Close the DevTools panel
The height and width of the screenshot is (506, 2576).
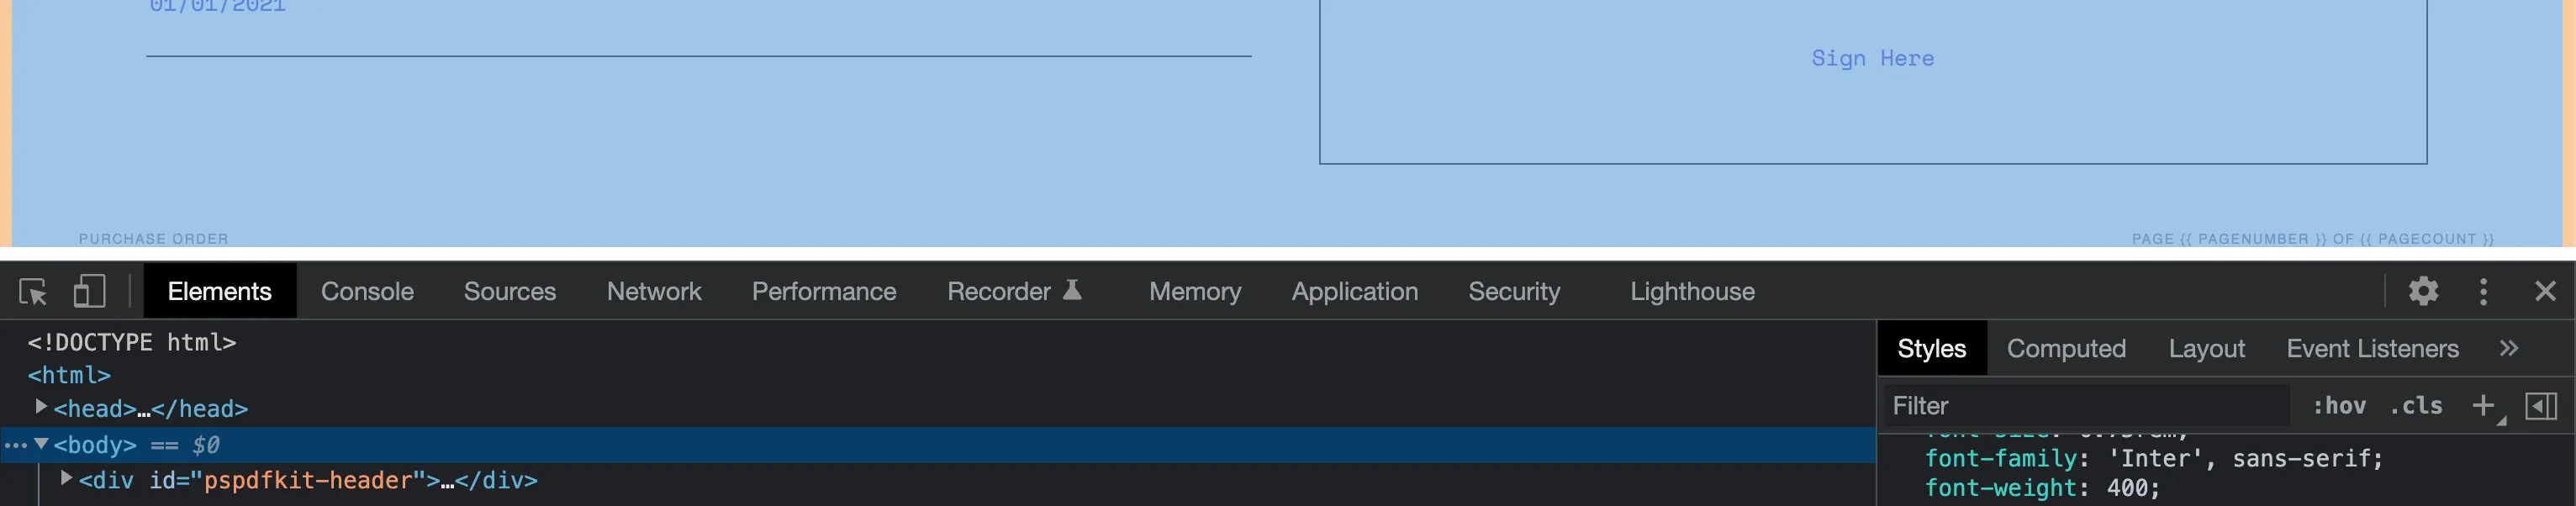click(2545, 291)
